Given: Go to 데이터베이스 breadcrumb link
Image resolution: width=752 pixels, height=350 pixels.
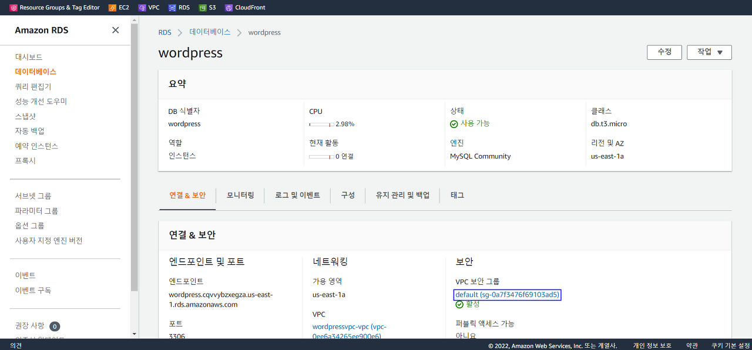Looking at the screenshot, I should click(x=210, y=32).
